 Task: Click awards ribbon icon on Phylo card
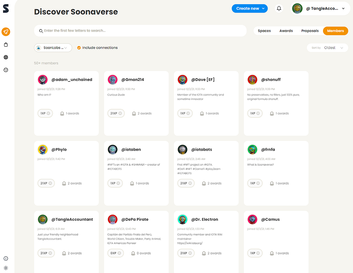pos(64,183)
